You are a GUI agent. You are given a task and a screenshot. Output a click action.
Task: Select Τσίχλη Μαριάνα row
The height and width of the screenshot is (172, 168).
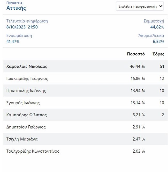click(x=22, y=139)
